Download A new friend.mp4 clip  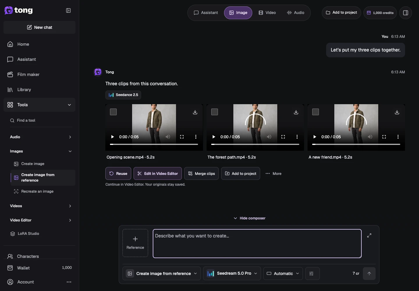[x=397, y=112]
